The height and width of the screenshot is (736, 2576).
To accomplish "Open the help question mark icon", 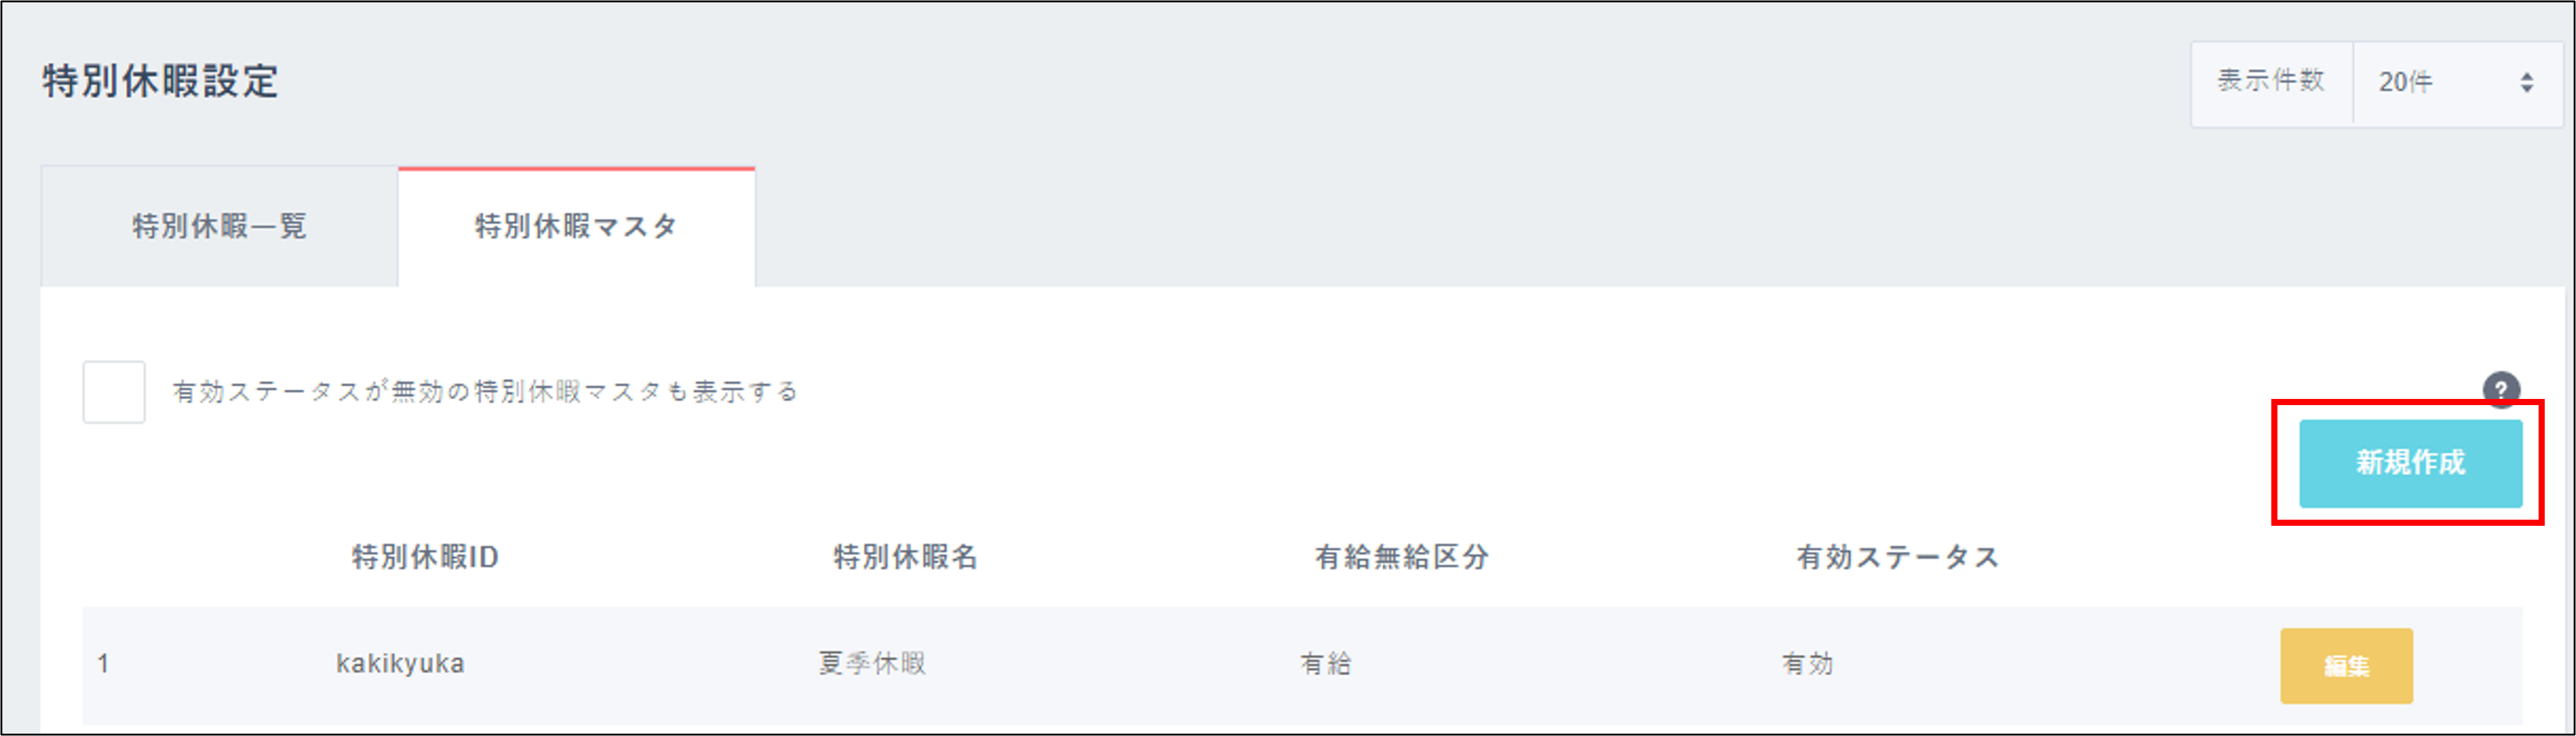I will 2500,390.
